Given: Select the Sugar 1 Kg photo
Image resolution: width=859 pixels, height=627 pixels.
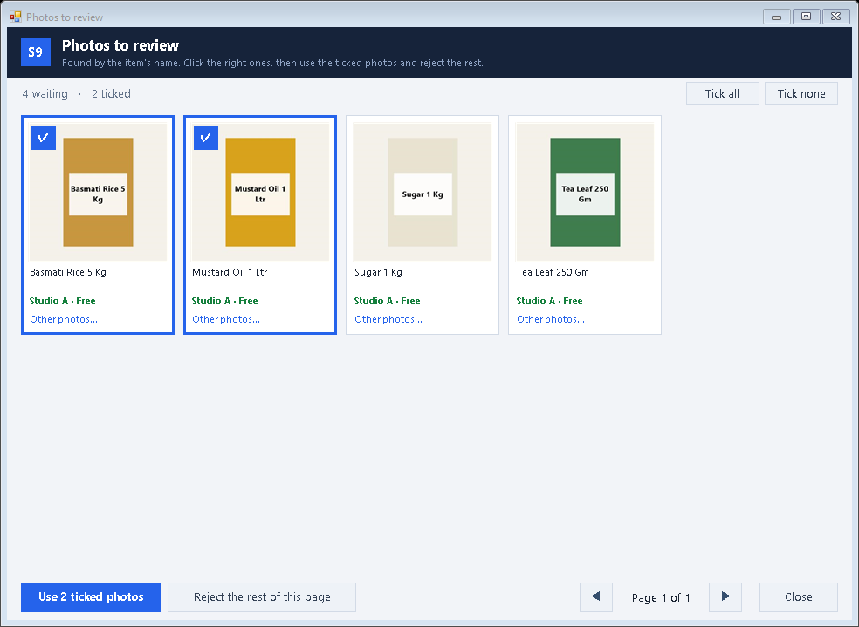Looking at the screenshot, I should [x=423, y=192].
